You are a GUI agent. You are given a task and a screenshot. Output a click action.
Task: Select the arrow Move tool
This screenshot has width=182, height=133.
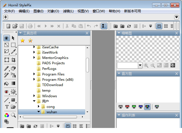(x=13, y=38)
